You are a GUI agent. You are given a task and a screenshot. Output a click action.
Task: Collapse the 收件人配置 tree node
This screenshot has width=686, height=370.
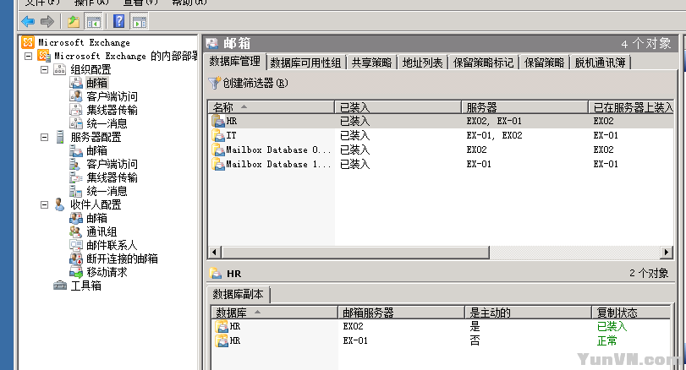coord(44,204)
